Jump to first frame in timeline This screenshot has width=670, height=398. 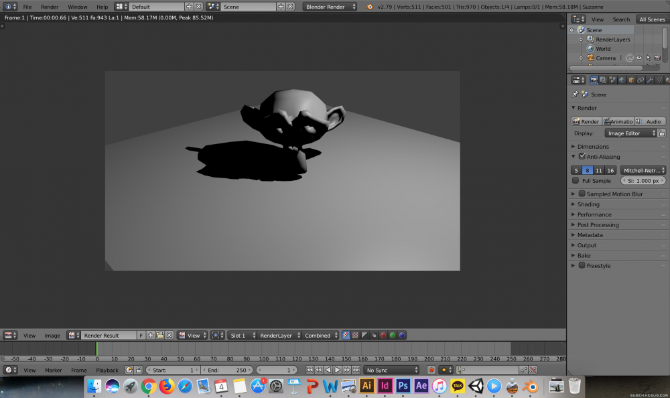pyautogui.click(x=310, y=370)
